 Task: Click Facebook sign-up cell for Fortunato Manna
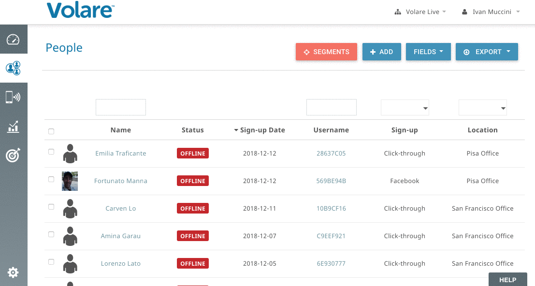tap(405, 181)
